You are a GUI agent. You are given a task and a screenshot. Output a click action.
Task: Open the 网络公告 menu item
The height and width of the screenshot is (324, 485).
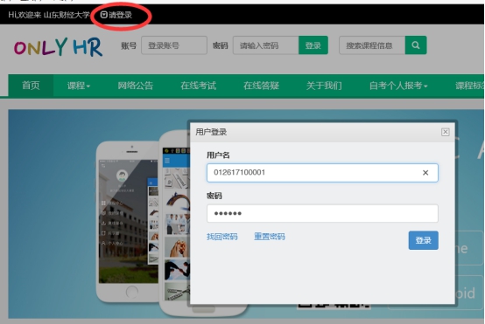pyautogui.click(x=136, y=86)
